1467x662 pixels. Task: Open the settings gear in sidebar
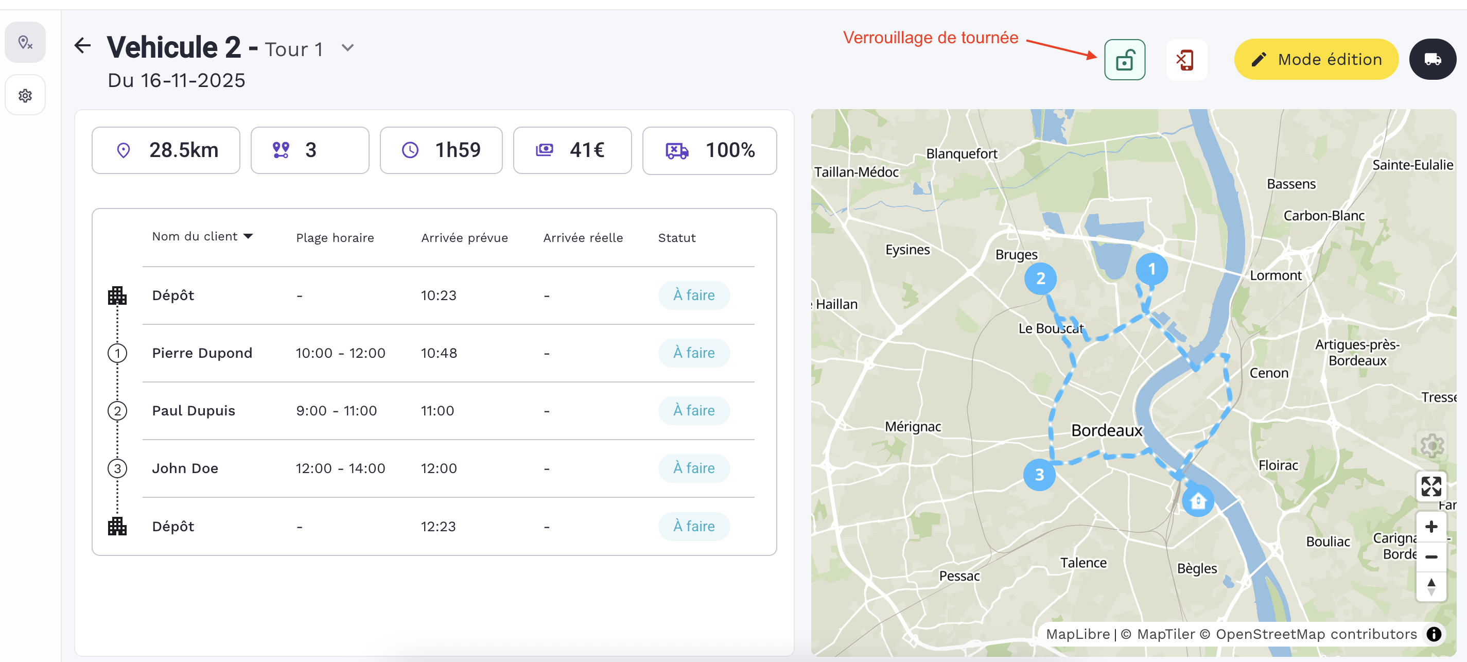tap(25, 95)
